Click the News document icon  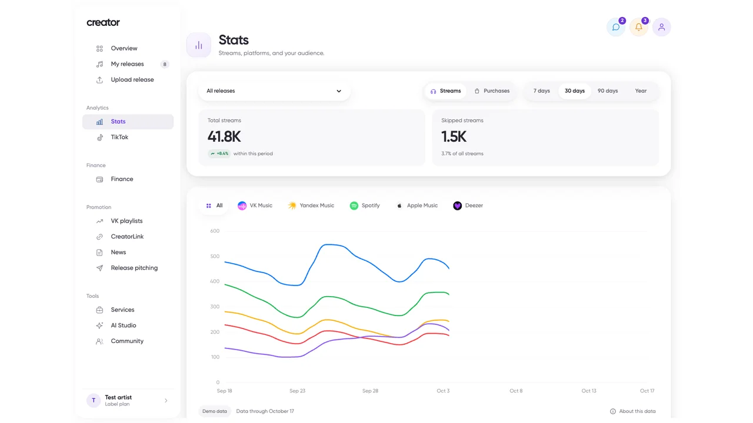point(99,253)
